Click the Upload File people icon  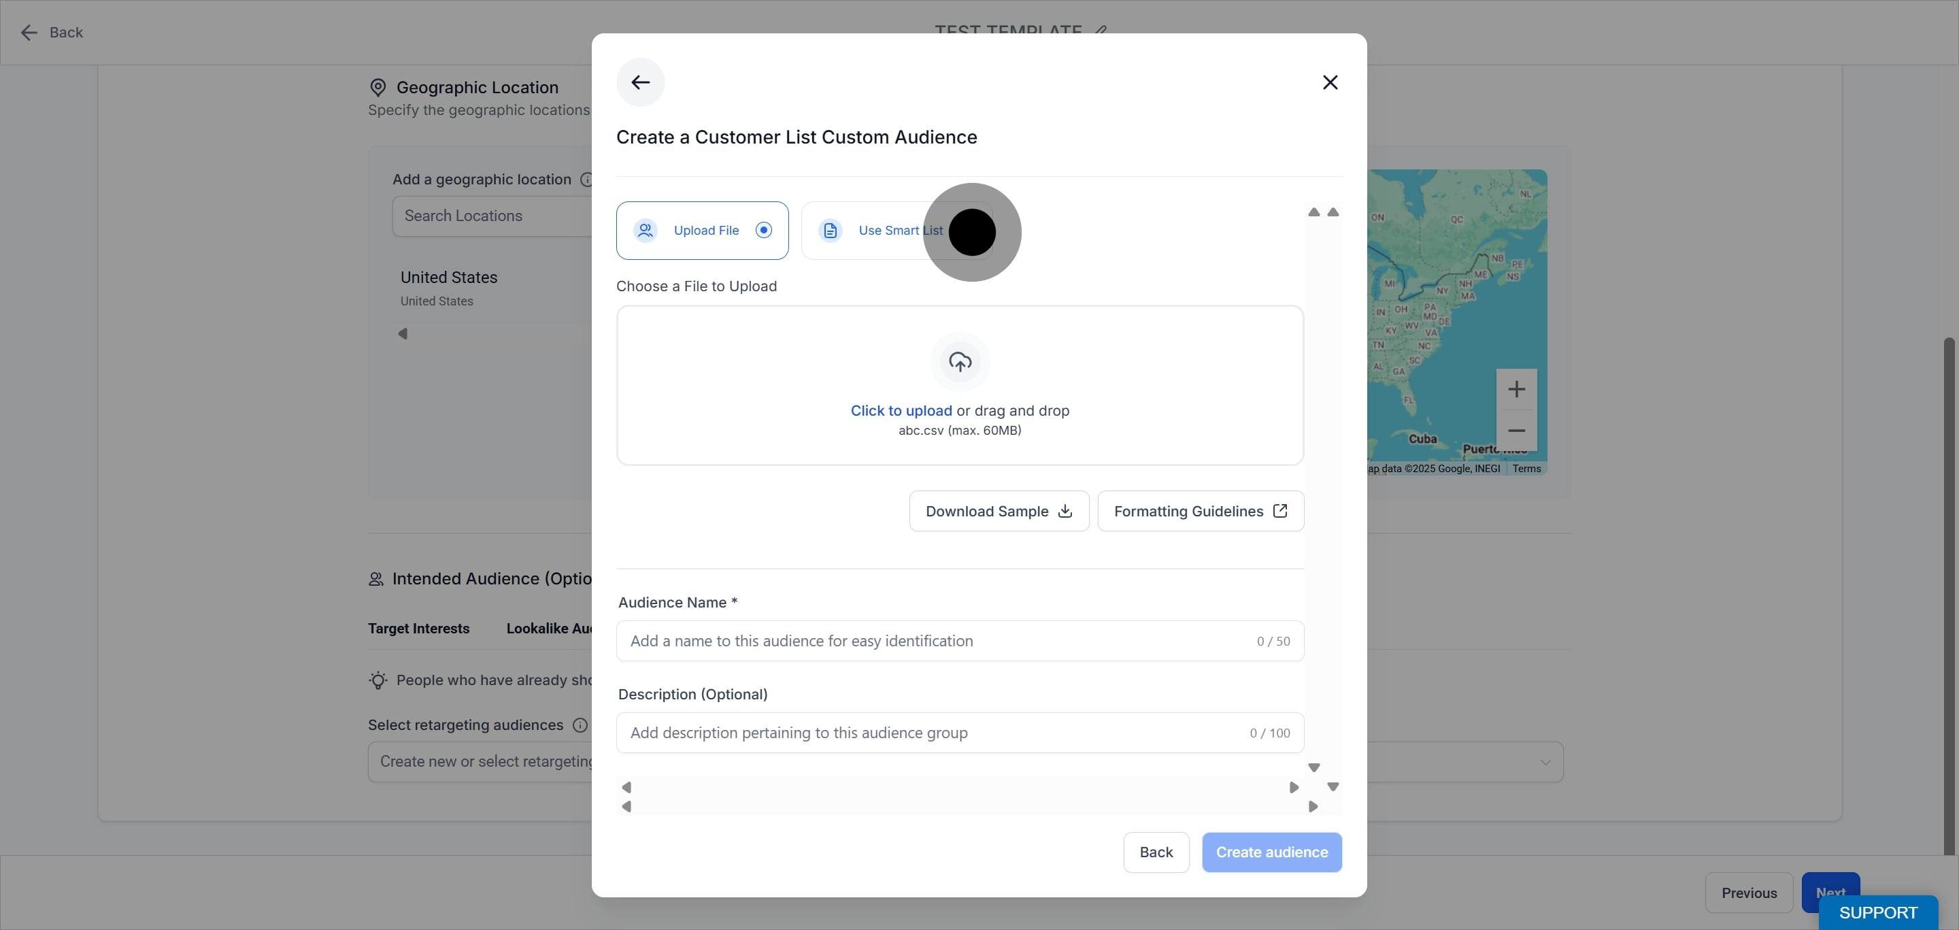click(646, 231)
